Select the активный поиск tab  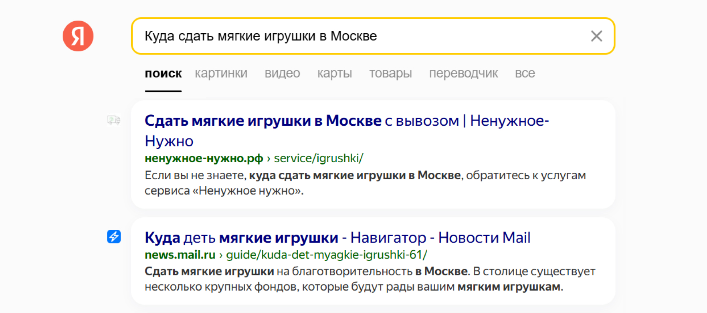[x=163, y=74]
